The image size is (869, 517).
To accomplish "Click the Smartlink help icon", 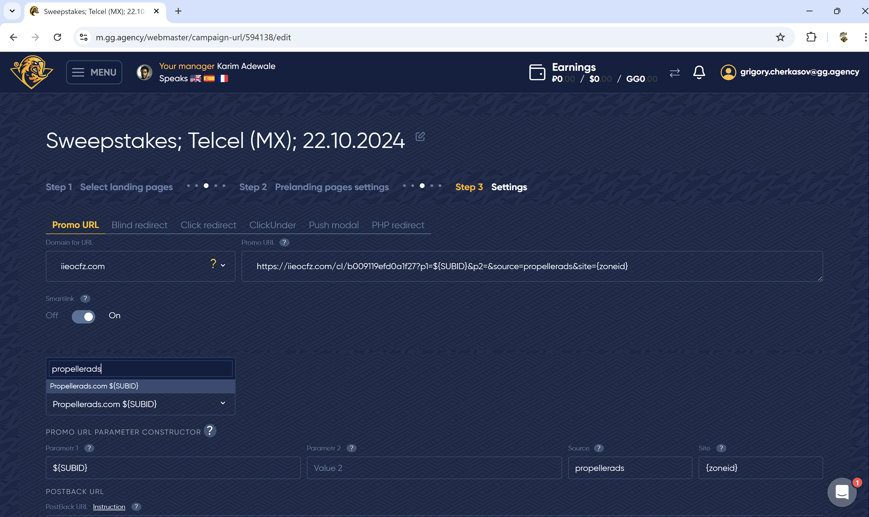I will [x=85, y=298].
